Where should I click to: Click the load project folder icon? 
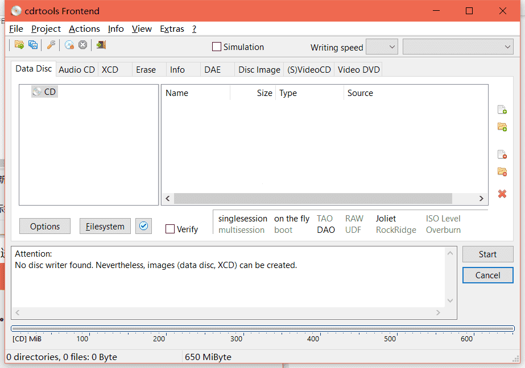click(19, 45)
